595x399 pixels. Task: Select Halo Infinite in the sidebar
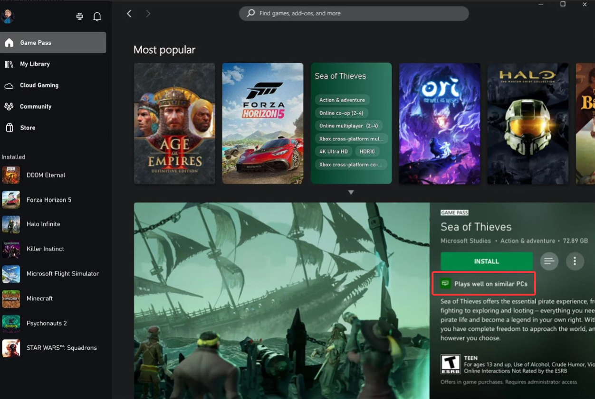point(43,224)
